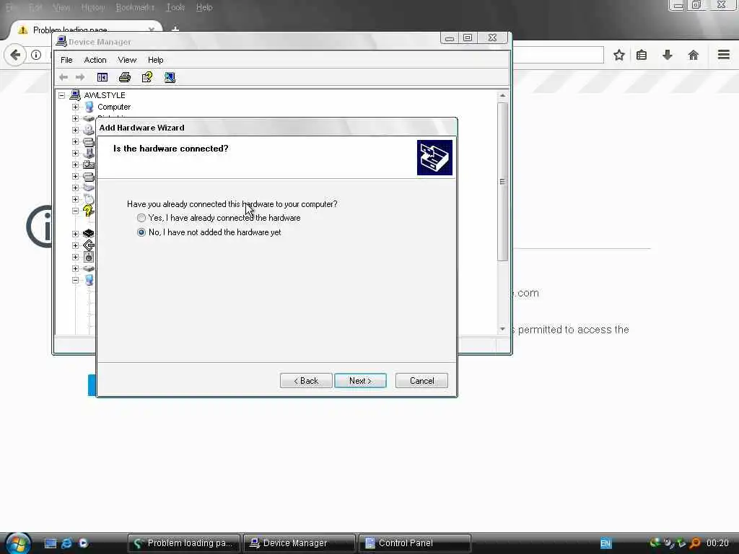Collapse the AWLSTYLE root node
739x554 pixels.
coord(62,95)
